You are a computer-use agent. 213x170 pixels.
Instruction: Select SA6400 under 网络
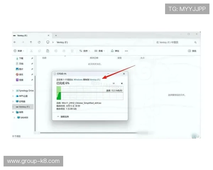(x=23, y=118)
